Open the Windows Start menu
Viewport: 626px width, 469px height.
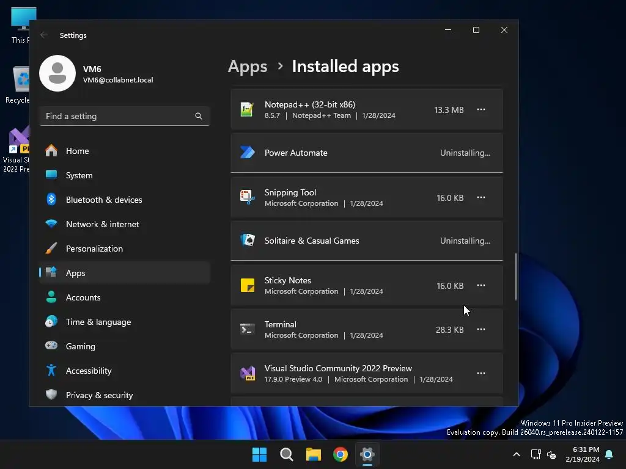pos(259,454)
